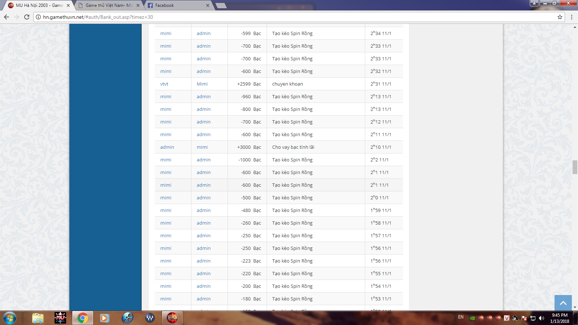This screenshot has height=325, width=578.
Task: Close the MU Hà Nội 2003 tab
Action: [x=68, y=5]
